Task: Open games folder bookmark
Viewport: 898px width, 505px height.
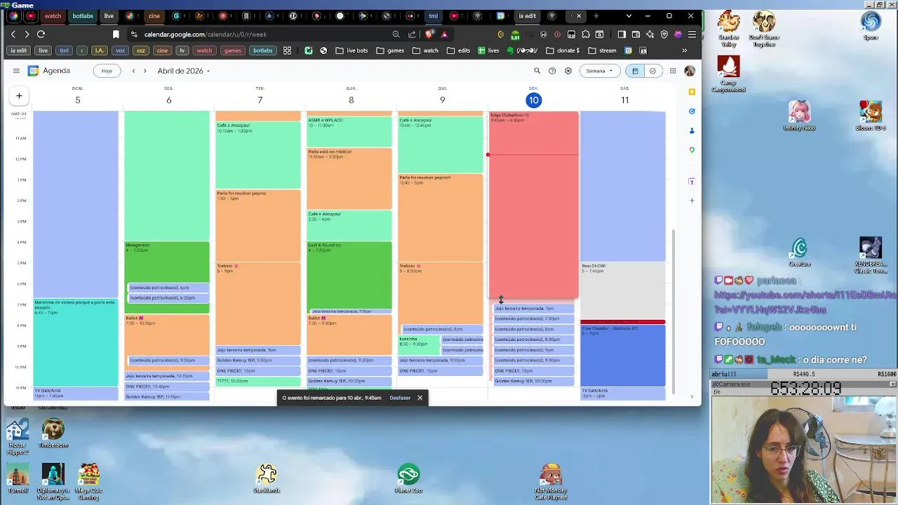Action: (390, 50)
